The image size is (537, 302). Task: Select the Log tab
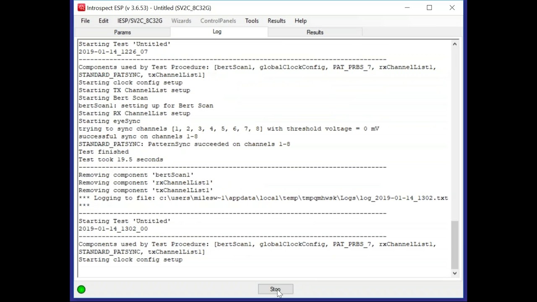coord(217,32)
